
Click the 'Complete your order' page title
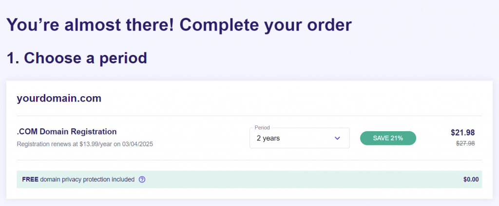tap(266, 25)
